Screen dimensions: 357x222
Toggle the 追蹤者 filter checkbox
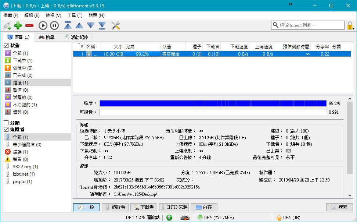tap(6, 129)
